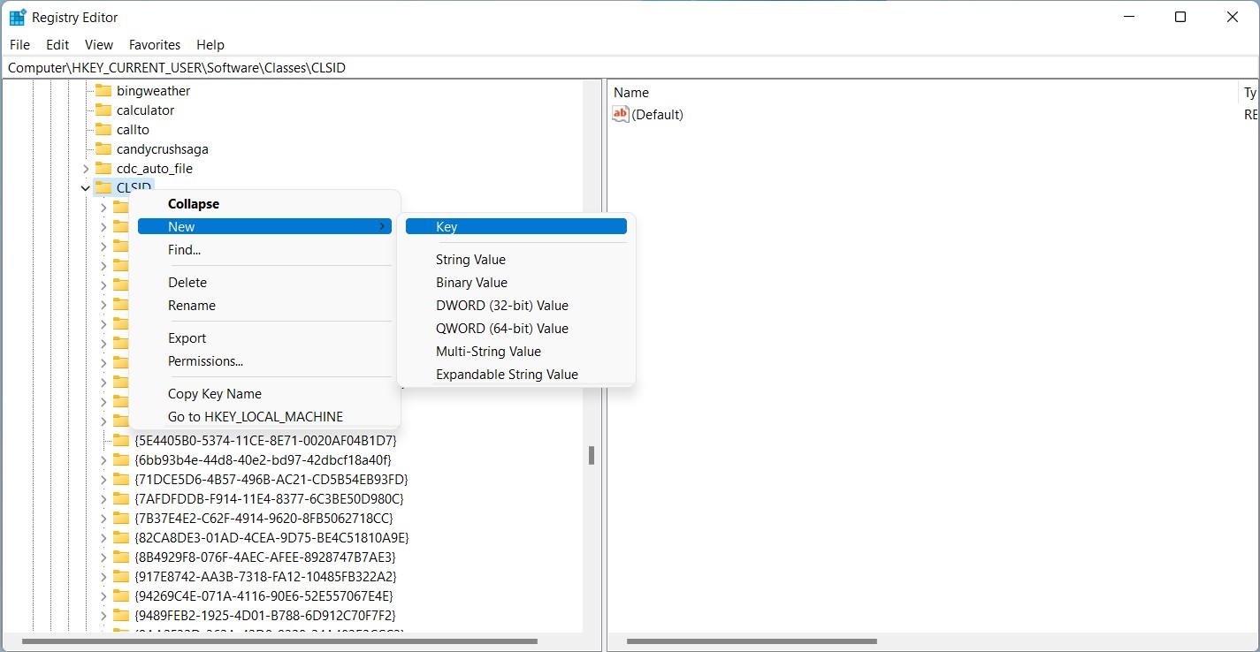Viewport: 1260px width, 652px height.
Task: Click folder icon of {917E8742-AA3B-7318-FA12-10485FB322A2}
Action: coord(121,576)
